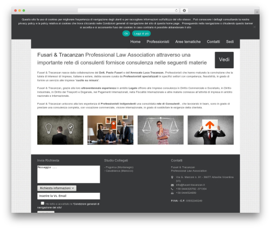The height and width of the screenshot is (229, 271).
Task: Click the info@fusari-tracanzan.it email link
Action: [190, 185]
